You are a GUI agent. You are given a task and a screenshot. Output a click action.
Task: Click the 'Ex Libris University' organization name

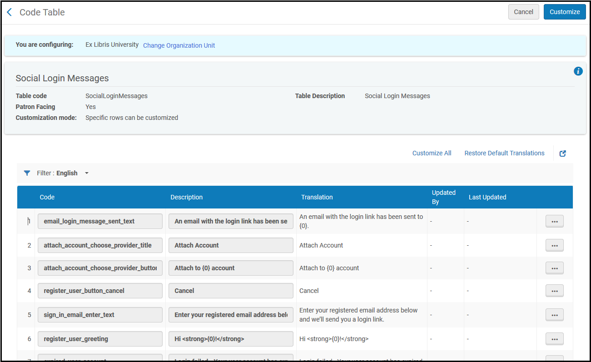pyautogui.click(x=112, y=45)
